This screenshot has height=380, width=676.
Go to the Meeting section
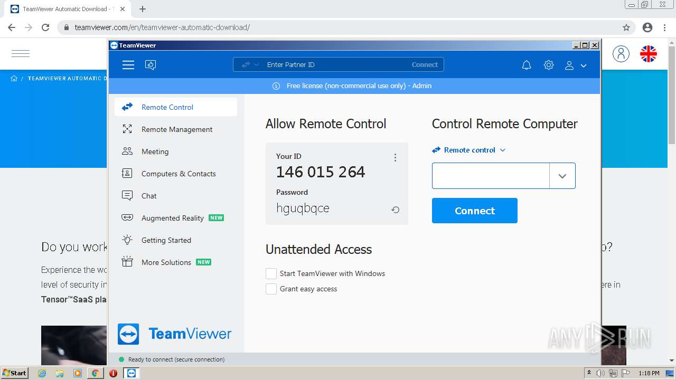pos(176,151)
